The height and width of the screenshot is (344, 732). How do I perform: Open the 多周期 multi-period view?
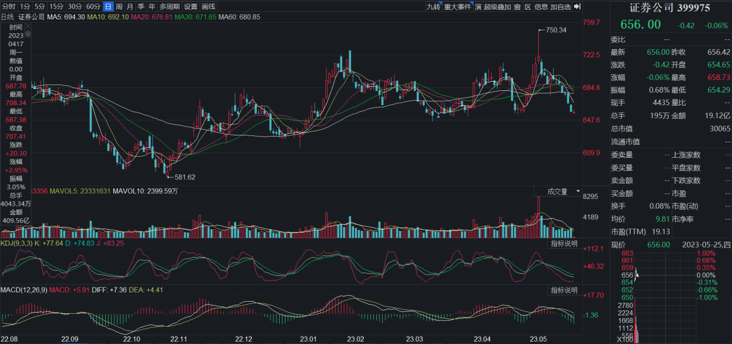[169, 7]
